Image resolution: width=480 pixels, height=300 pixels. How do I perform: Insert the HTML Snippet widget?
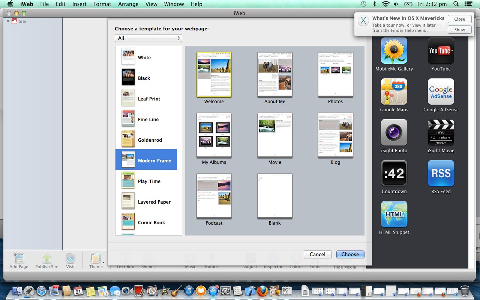tap(394, 214)
